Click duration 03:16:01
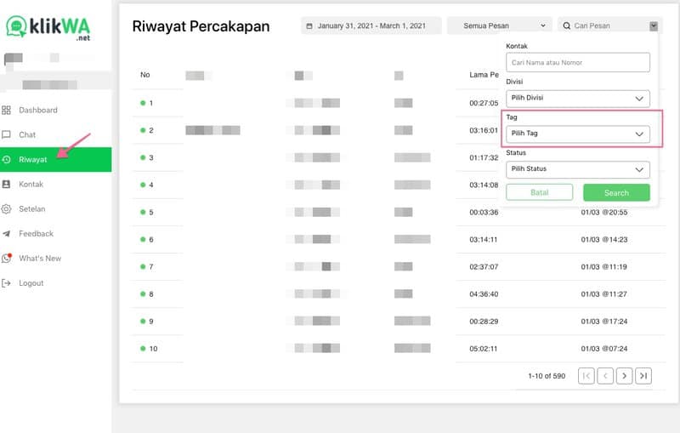The height and width of the screenshot is (433, 680). coord(484,131)
